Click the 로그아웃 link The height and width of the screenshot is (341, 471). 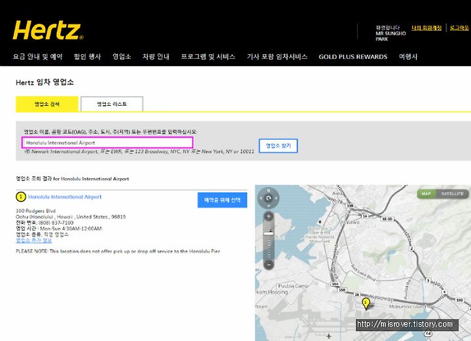click(460, 28)
